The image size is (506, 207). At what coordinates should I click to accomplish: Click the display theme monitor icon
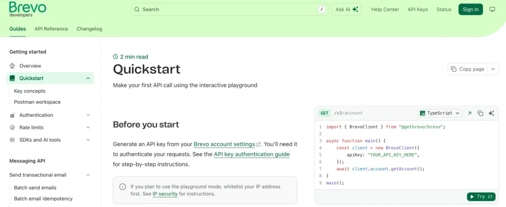[492, 9]
